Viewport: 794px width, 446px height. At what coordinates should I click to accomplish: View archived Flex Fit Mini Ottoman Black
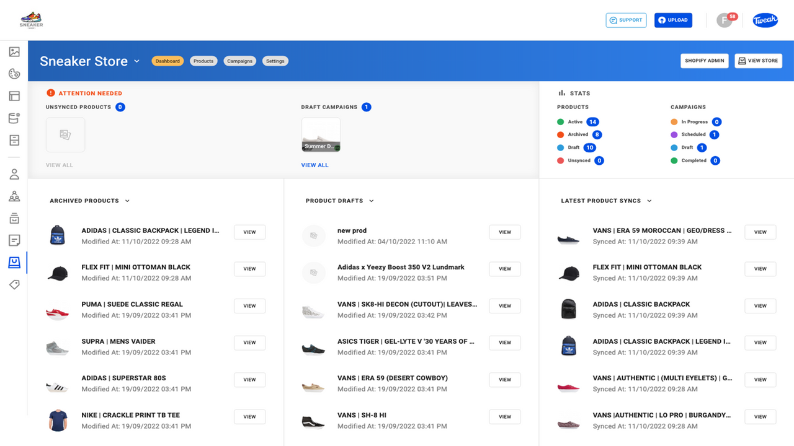point(249,269)
